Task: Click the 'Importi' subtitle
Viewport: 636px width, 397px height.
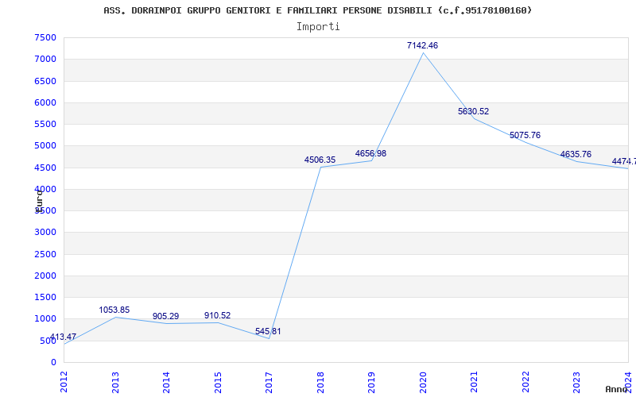Action: (x=318, y=27)
